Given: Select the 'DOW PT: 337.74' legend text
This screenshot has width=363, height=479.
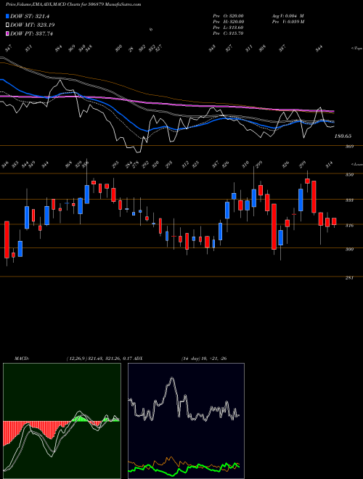Looking at the screenshot, I should click(x=31, y=33).
